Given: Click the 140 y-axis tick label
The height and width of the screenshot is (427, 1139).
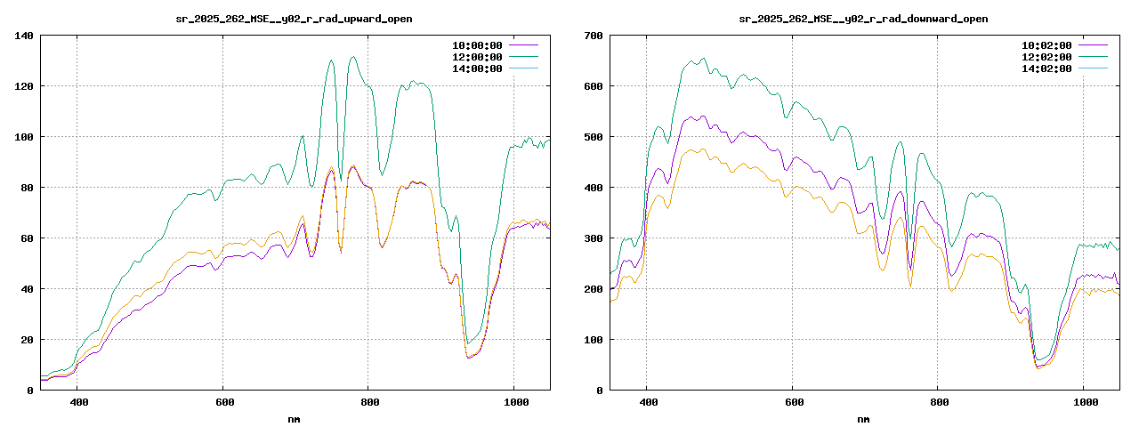Looking at the screenshot, I should pyautogui.click(x=23, y=36).
